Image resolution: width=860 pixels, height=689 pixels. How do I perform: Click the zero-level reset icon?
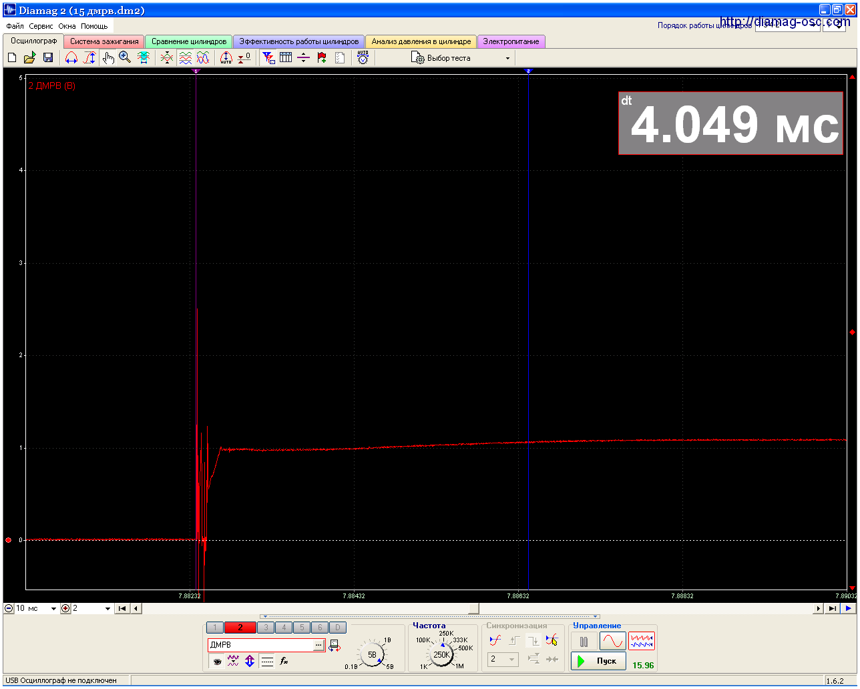(244, 58)
